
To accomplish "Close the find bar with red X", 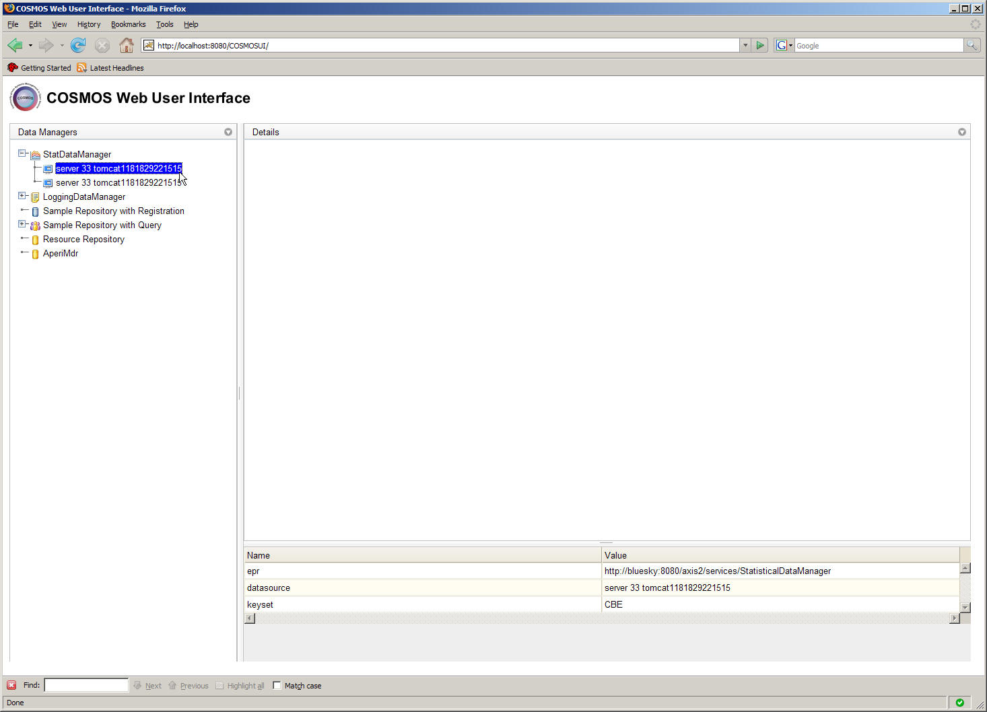I will point(11,685).
